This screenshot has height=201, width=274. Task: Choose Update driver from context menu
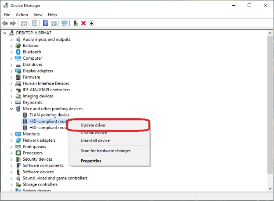tap(93, 125)
